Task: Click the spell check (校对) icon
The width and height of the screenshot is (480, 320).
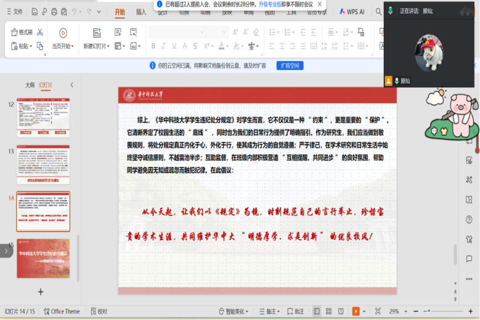Action: click(99, 311)
